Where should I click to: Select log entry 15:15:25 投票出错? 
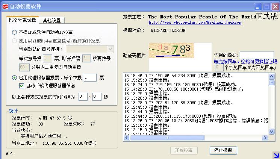(x=147, y=80)
